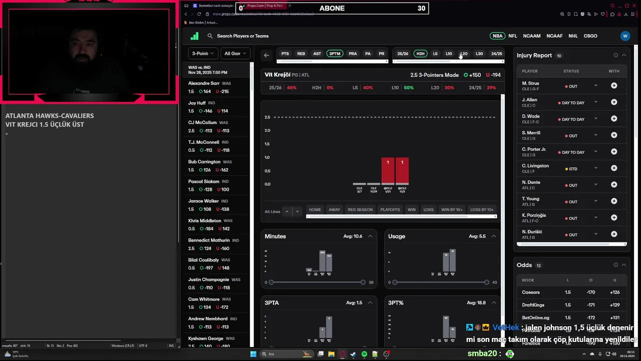Add D. Wade with plus icon
641x361 pixels.
coord(614,119)
